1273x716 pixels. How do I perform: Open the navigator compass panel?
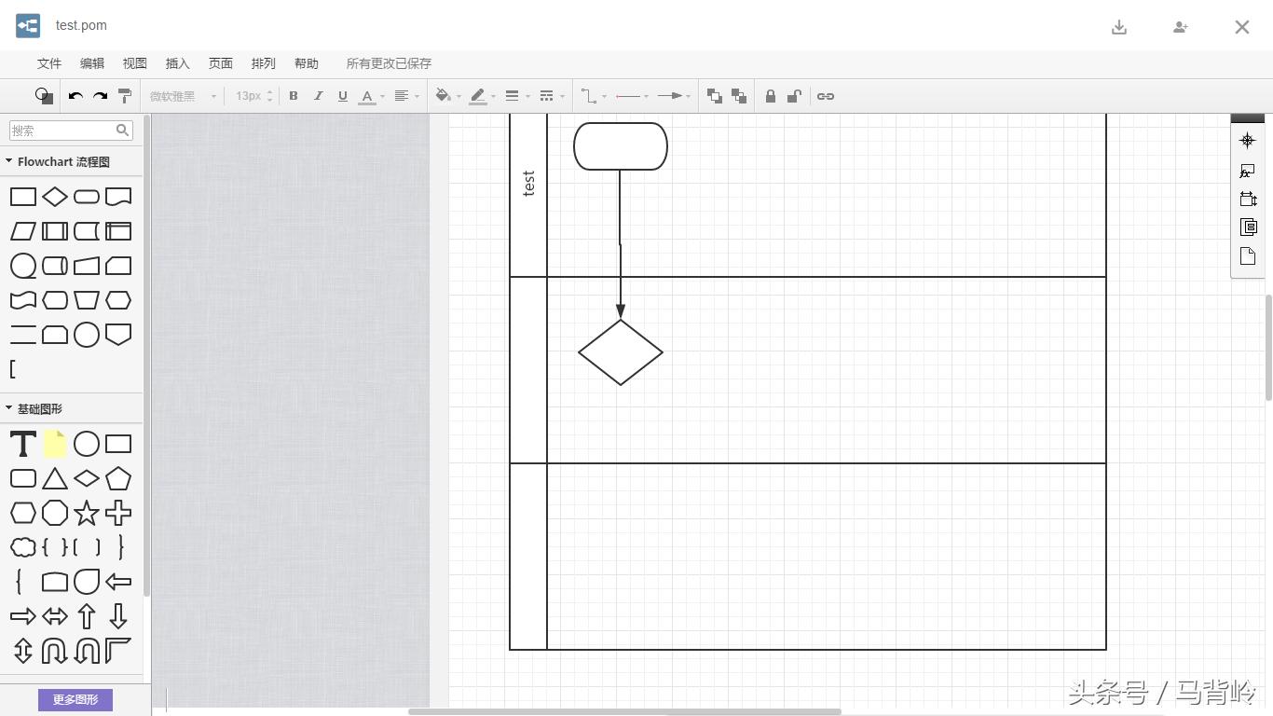coord(1248,141)
